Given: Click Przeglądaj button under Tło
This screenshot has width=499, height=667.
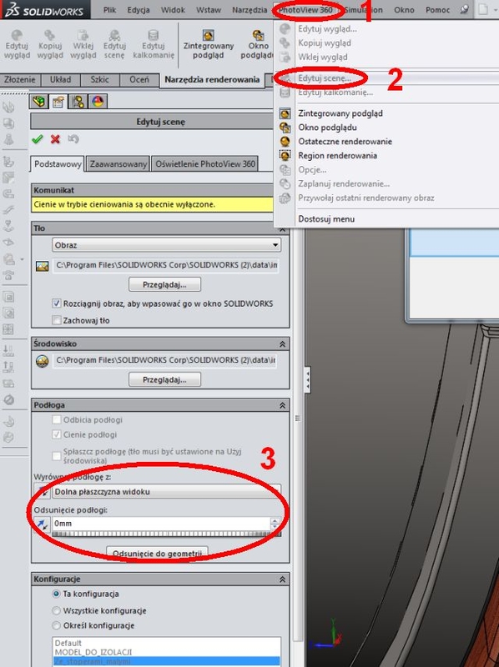Looking at the screenshot, I should [x=164, y=284].
